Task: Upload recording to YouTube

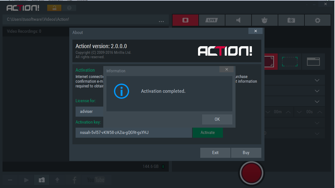Action: tap(95, 180)
